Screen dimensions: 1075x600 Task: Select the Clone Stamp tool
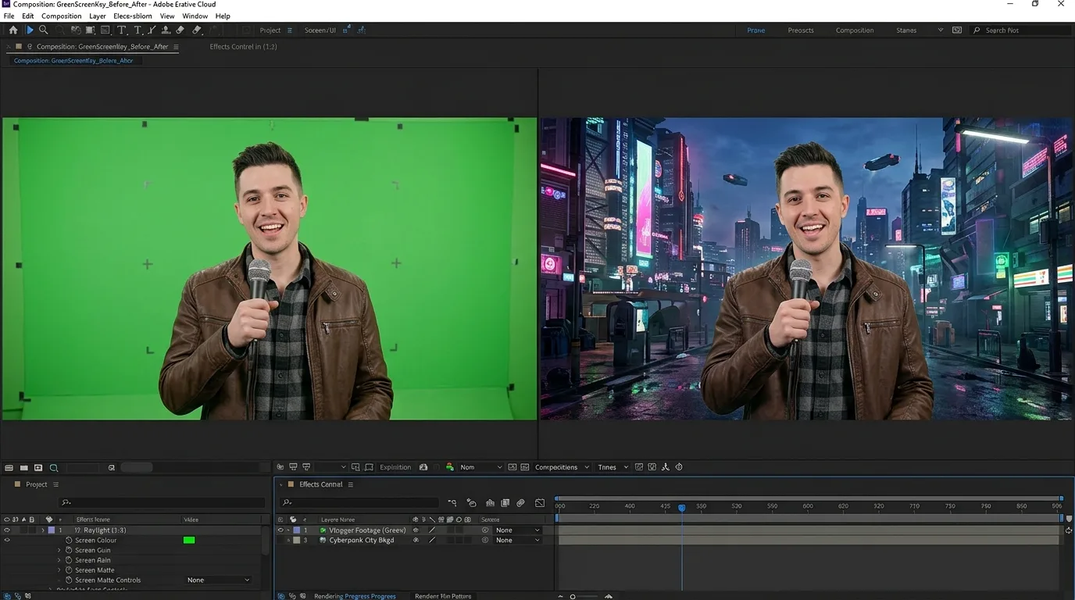[x=165, y=30]
